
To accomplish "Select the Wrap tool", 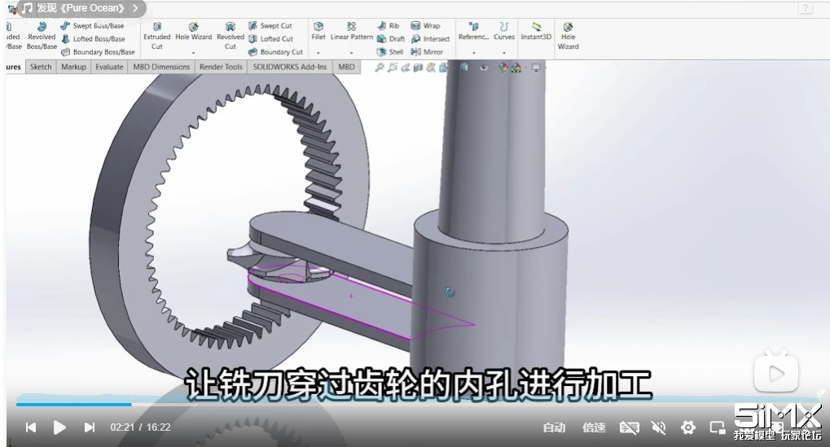I will coord(425,25).
